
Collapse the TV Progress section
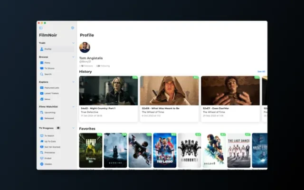coord(73,128)
